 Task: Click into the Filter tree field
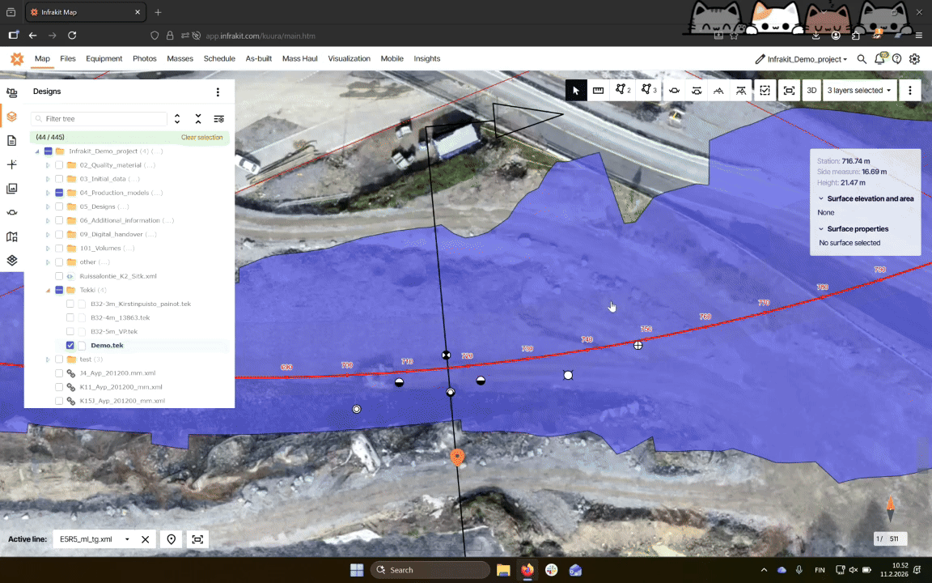[104, 119]
